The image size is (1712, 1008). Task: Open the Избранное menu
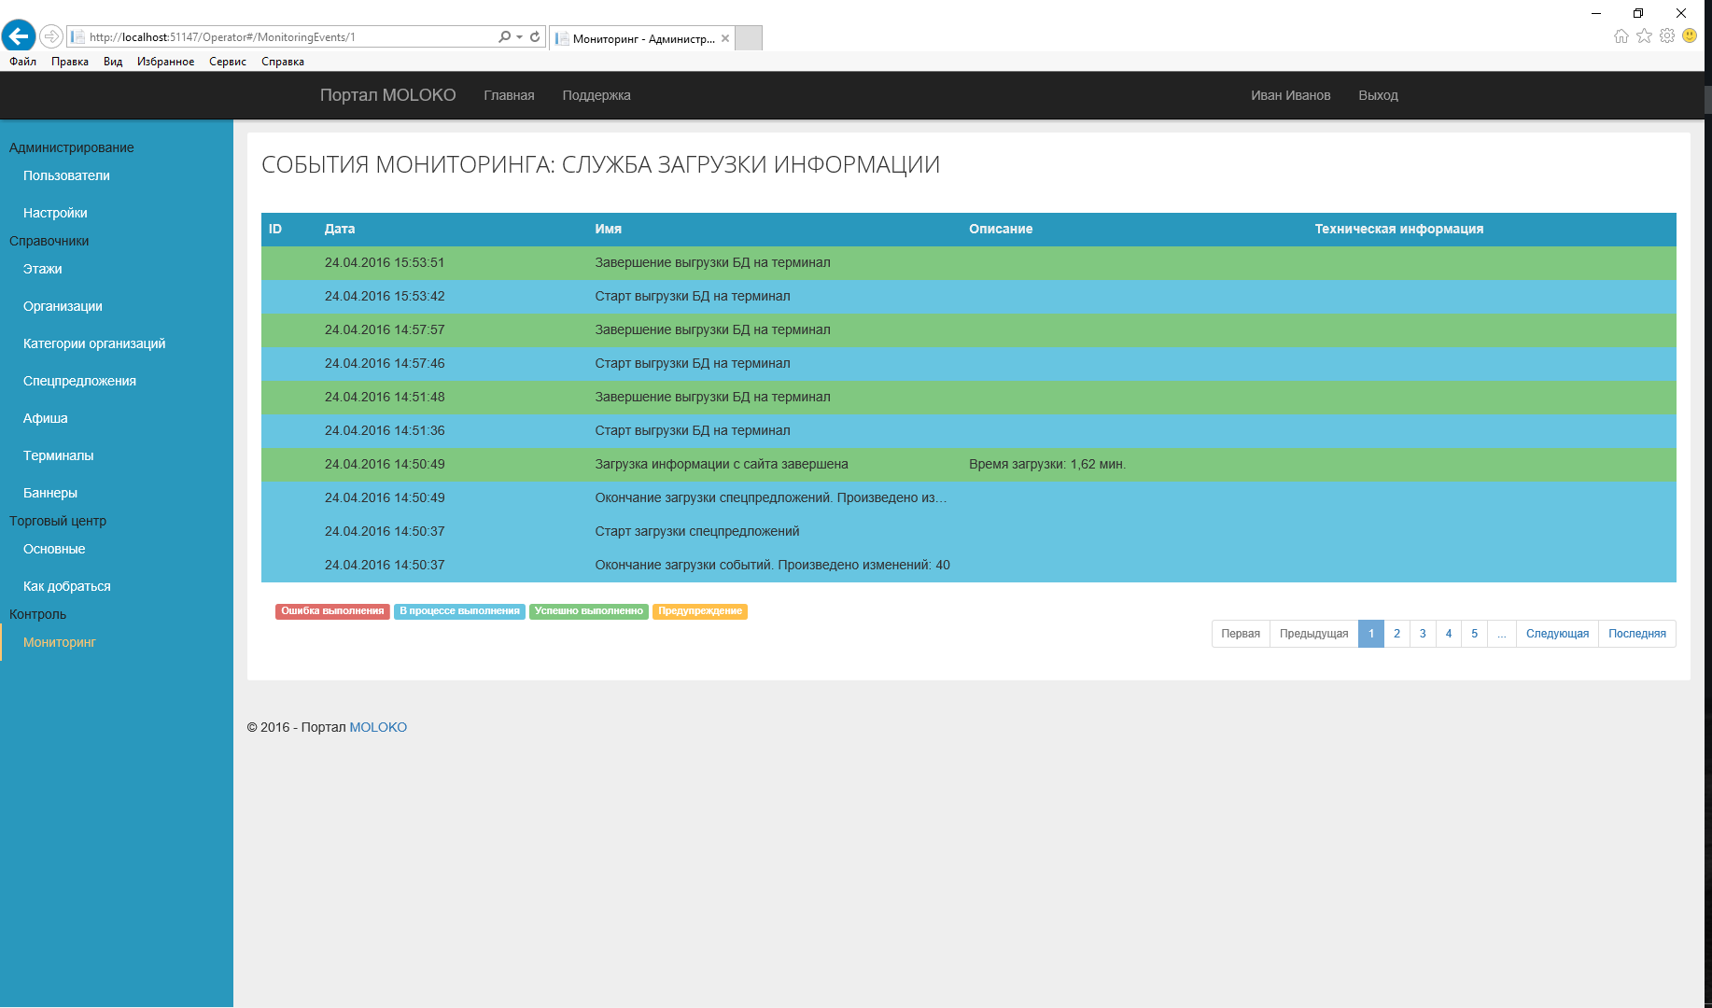point(165,62)
